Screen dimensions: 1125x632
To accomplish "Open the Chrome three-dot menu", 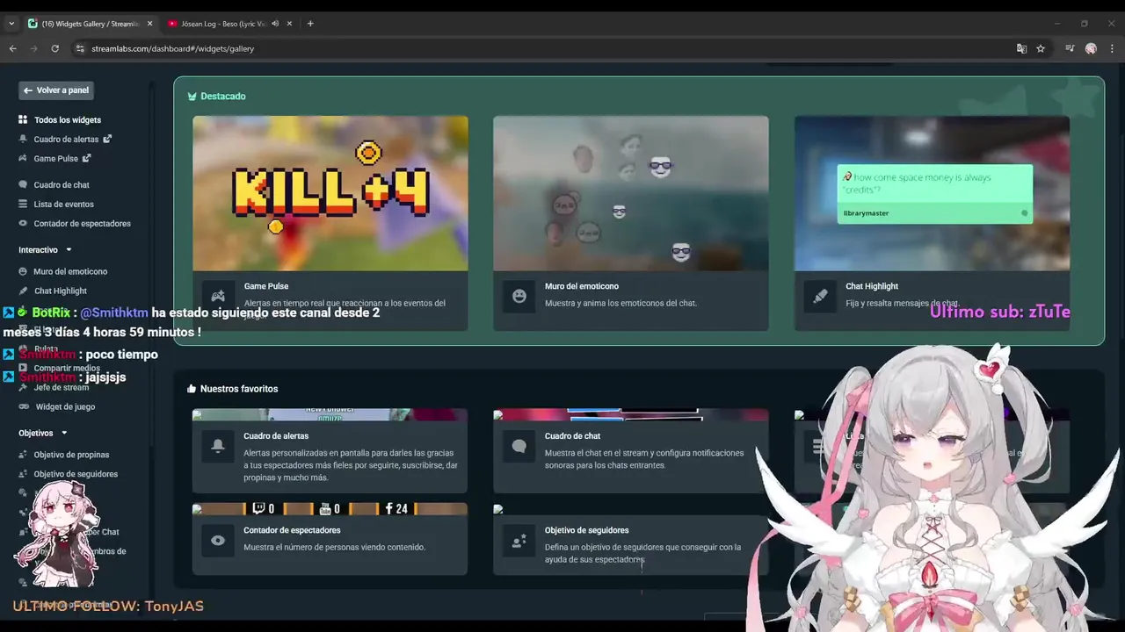I will [x=1112, y=48].
